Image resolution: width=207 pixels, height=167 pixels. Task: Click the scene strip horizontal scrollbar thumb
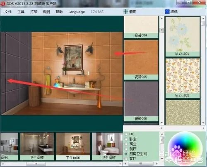[x=36, y=164]
